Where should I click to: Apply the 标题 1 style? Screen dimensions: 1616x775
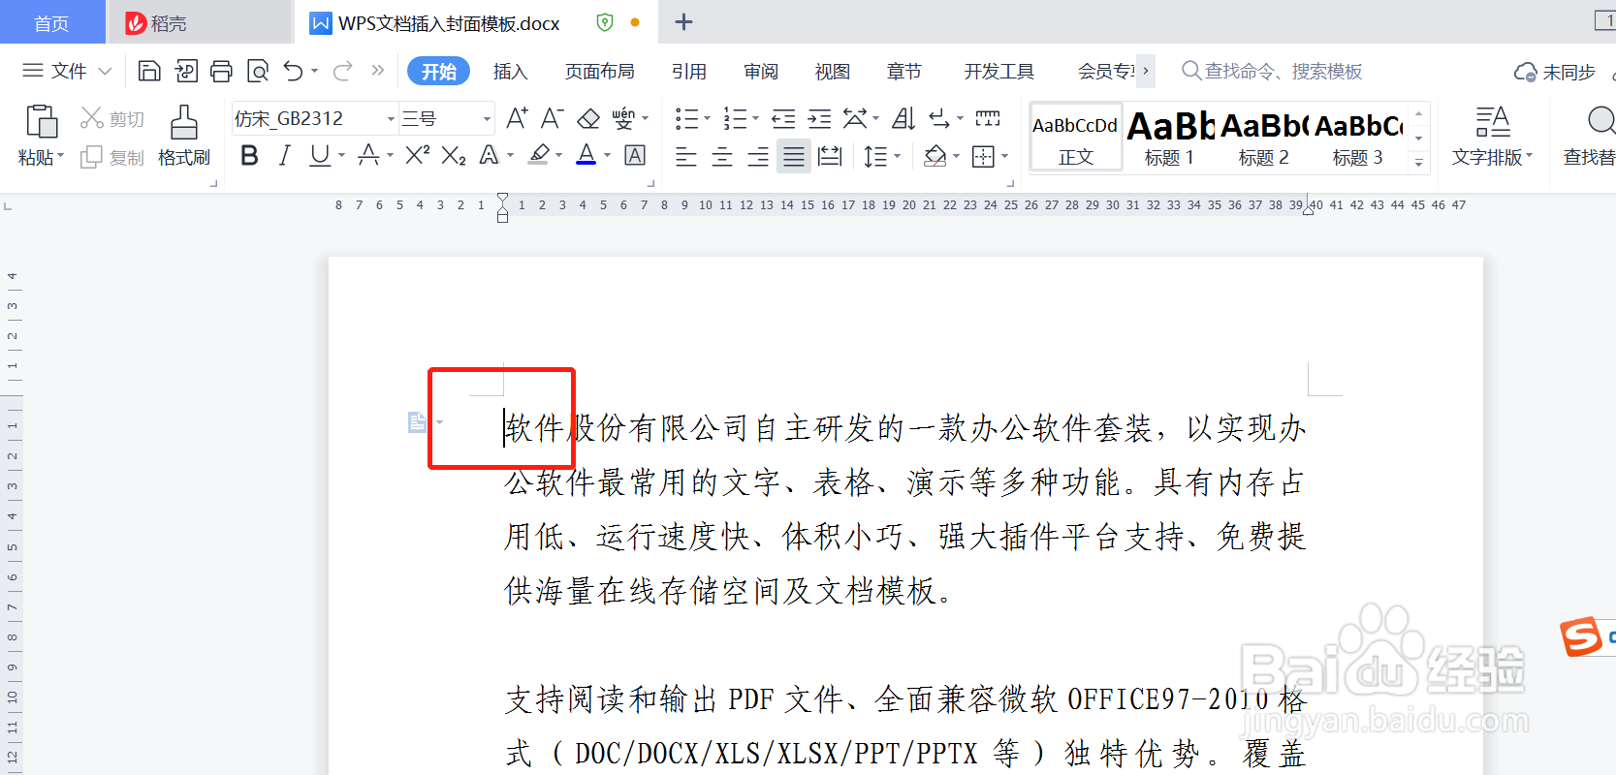1170,137
